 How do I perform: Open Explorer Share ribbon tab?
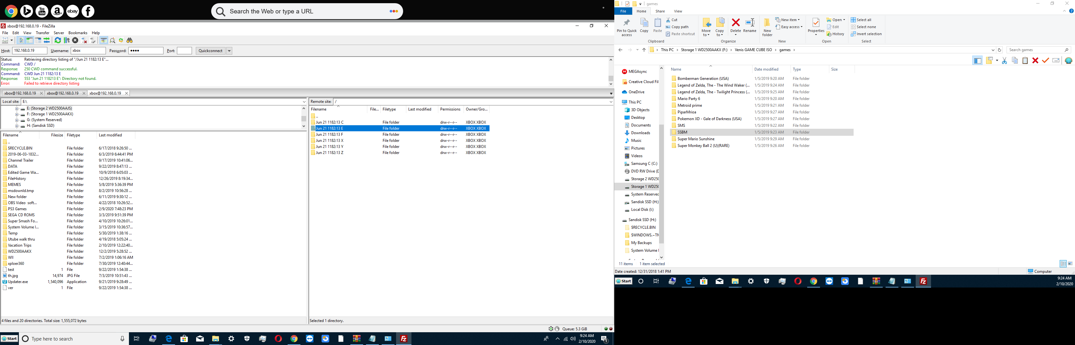(x=660, y=11)
